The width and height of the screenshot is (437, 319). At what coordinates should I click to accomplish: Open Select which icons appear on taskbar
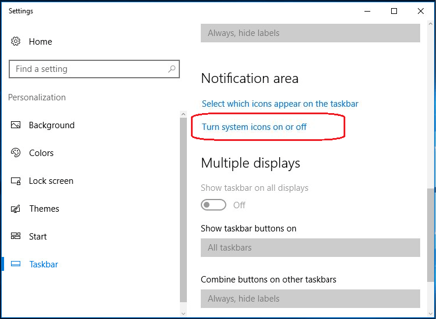click(x=280, y=104)
